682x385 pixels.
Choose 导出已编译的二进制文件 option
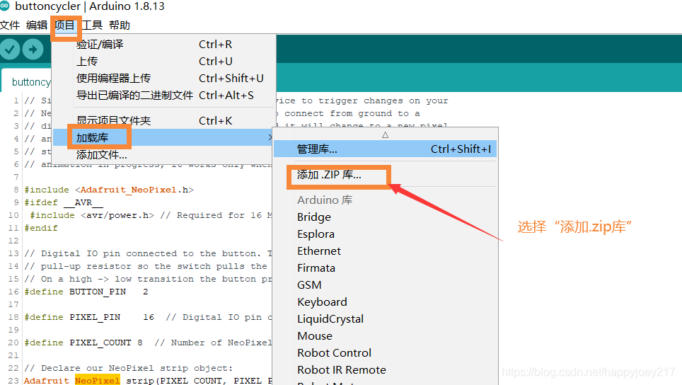[x=163, y=96]
